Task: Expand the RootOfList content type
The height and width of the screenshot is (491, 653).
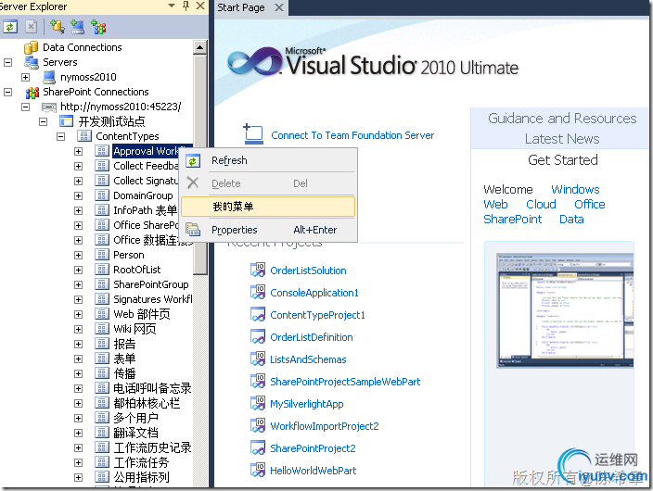Action: pyautogui.click(x=78, y=271)
